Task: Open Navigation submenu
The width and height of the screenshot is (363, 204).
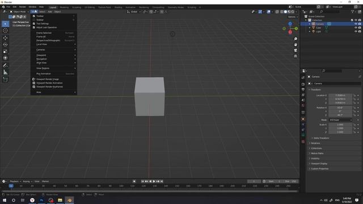Action: coord(54,59)
